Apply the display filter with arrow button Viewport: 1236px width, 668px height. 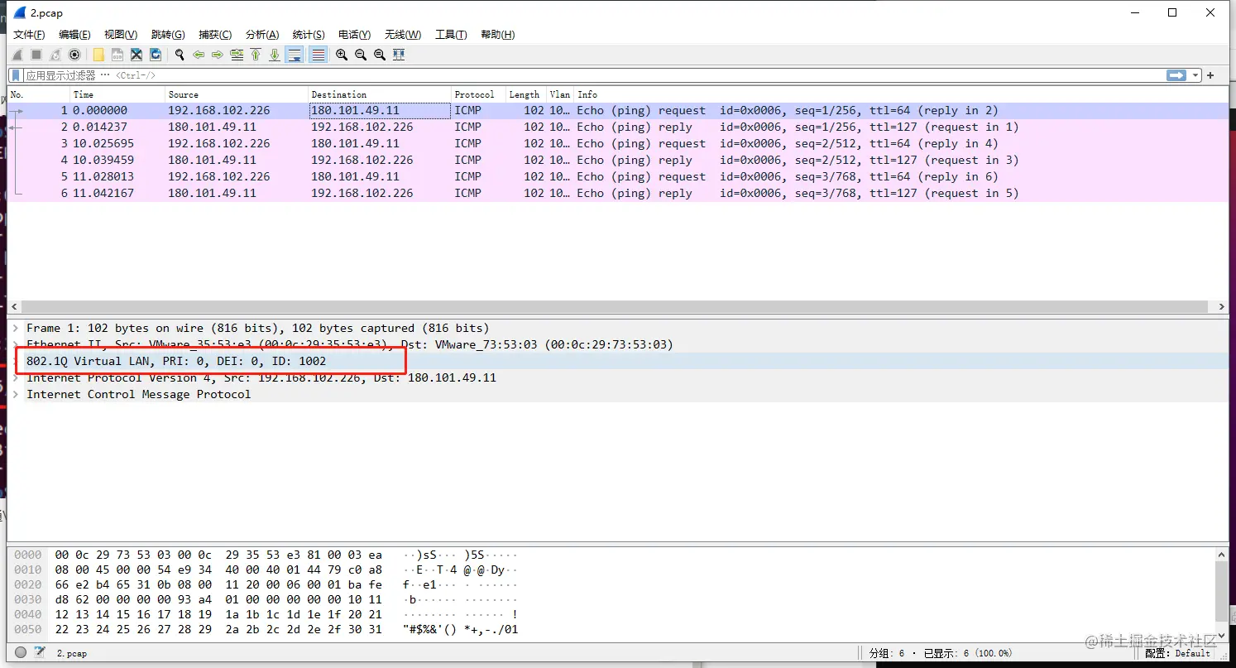pos(1176,75)
